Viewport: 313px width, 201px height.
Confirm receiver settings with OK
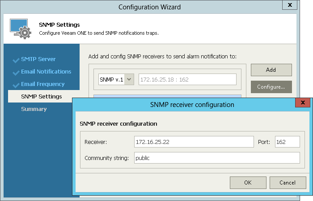coord(248,183)
